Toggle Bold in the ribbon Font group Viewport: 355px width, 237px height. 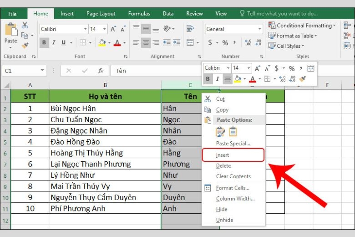(x=44, y=42)
